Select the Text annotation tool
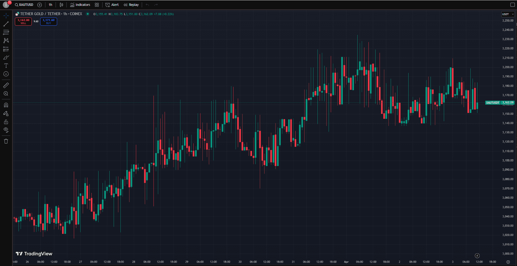 [x=6, y=66]
